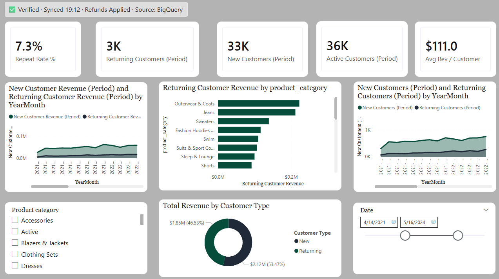Select New Customer Revenue (Period) legend marker
Screen dimensions: 499x279
coord(11,117)
